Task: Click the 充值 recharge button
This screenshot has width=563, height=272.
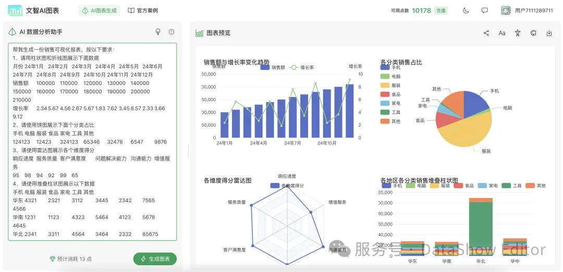Action: click(441, 10)
